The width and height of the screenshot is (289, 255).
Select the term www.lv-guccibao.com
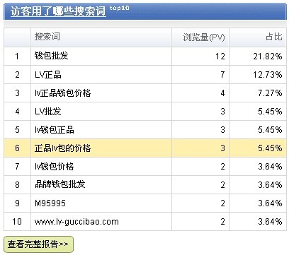[76, 222]
